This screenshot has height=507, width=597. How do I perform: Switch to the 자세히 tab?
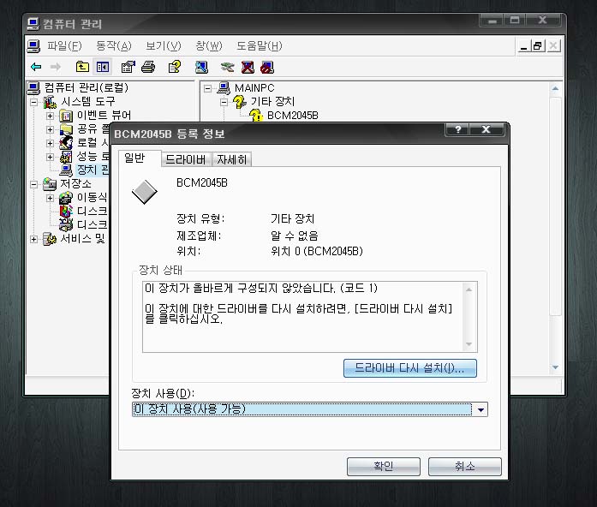[x=231, y=159]
